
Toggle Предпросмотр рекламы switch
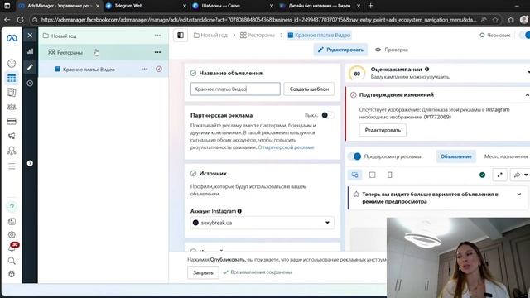[x=355, y=156]
